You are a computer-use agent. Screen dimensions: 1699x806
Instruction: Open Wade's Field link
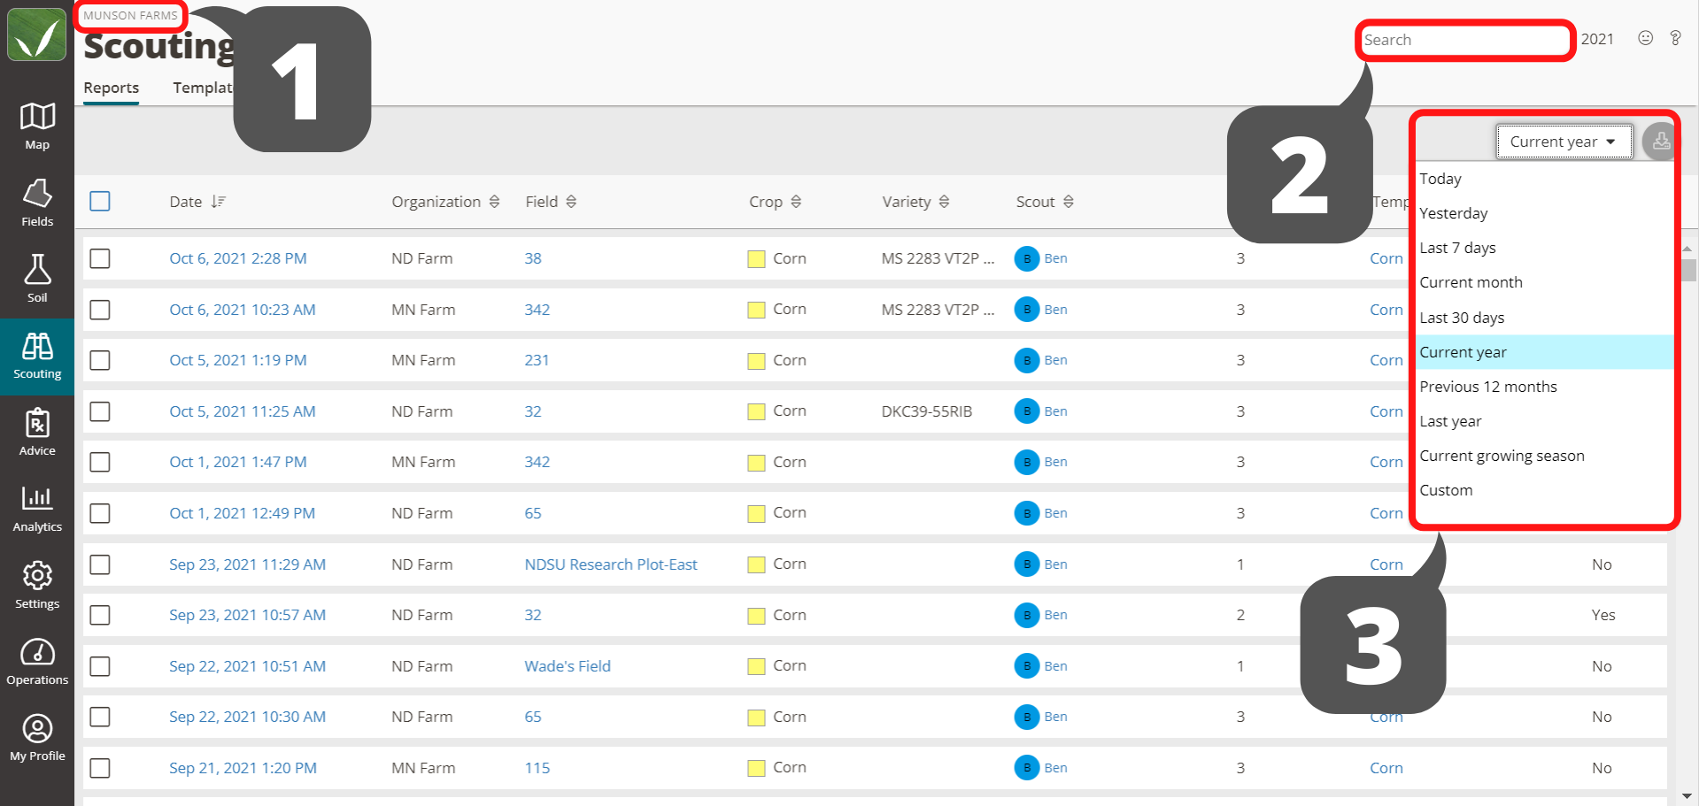coord(568,666)
